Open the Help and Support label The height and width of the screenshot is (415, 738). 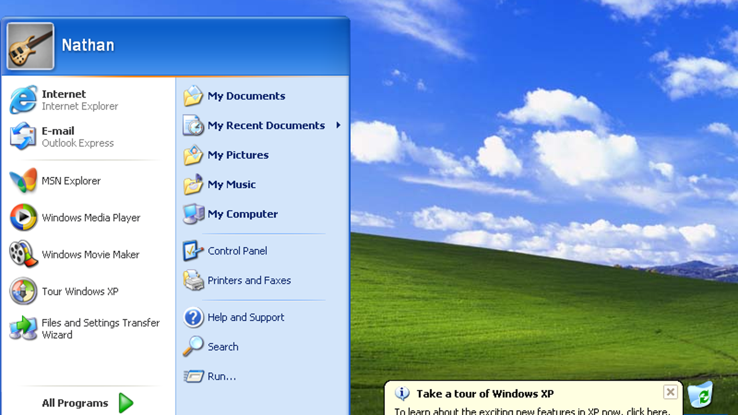click(x=246, y=317)
